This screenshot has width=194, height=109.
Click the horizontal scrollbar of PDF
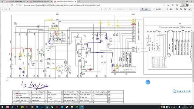86,104
